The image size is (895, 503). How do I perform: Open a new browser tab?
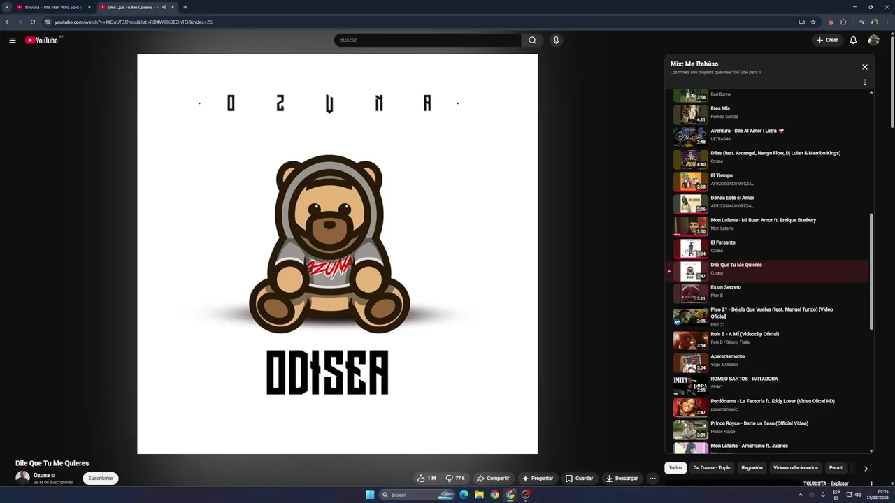(185, 7)
